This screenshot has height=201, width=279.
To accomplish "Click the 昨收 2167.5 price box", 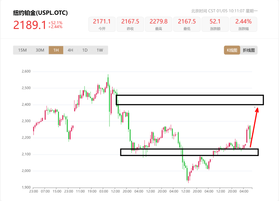I will pyautogui.click(x=130, y=24).
